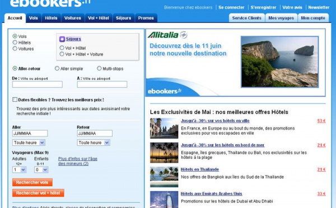336x208 pixels.
Task: Open the Enfants count dropdown
Action: click(41, 169)
